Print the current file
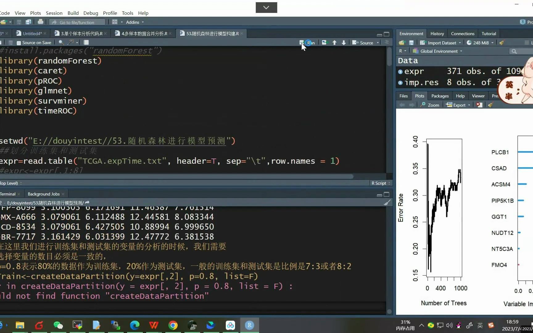Viewport: 533px width, 333px height. (x=40, y=22)
